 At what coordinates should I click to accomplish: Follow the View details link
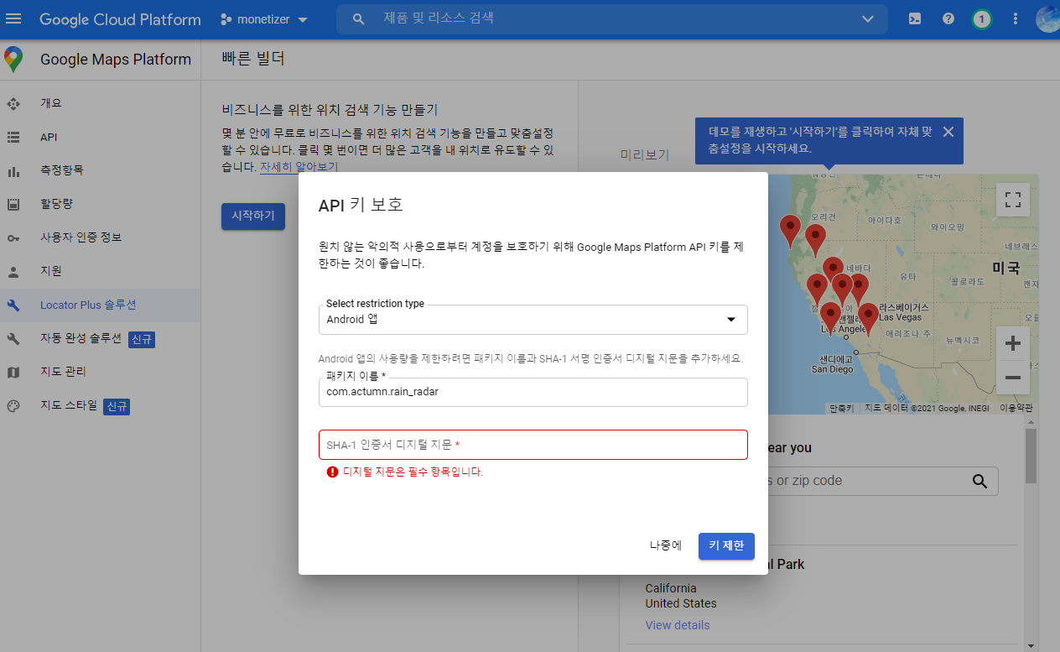point(678,625)
